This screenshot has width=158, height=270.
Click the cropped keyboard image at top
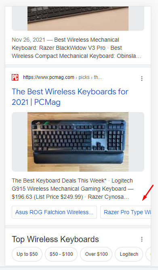pos(78,19)
